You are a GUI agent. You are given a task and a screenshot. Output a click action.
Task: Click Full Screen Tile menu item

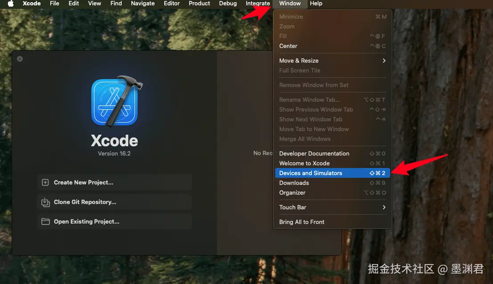(x=332, y=70)
